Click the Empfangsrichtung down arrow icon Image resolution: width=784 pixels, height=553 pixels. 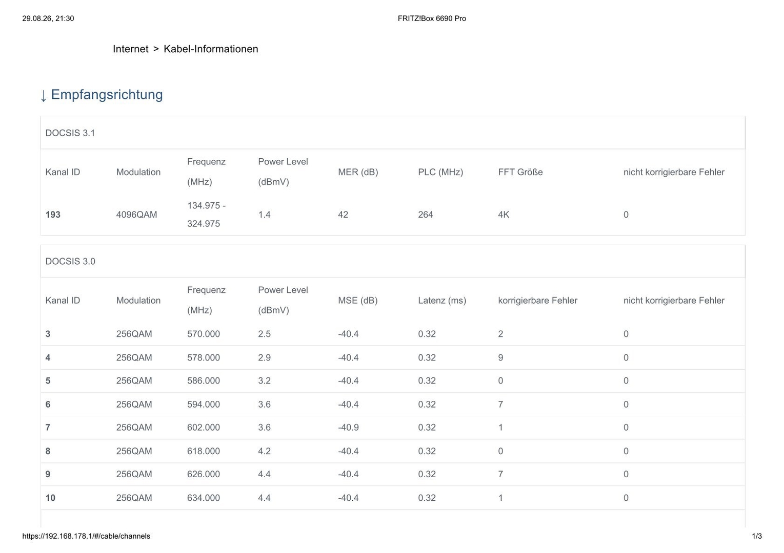(x=44, y=95)
